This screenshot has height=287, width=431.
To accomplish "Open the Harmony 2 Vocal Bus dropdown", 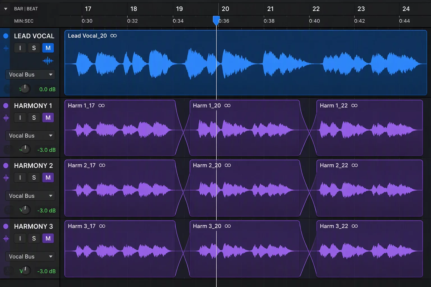I will tap(30, 196).
